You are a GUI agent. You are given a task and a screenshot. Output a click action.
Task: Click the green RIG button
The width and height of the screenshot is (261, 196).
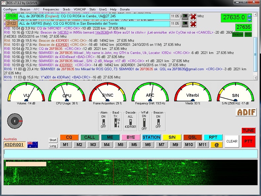click(x=248, y=34)
